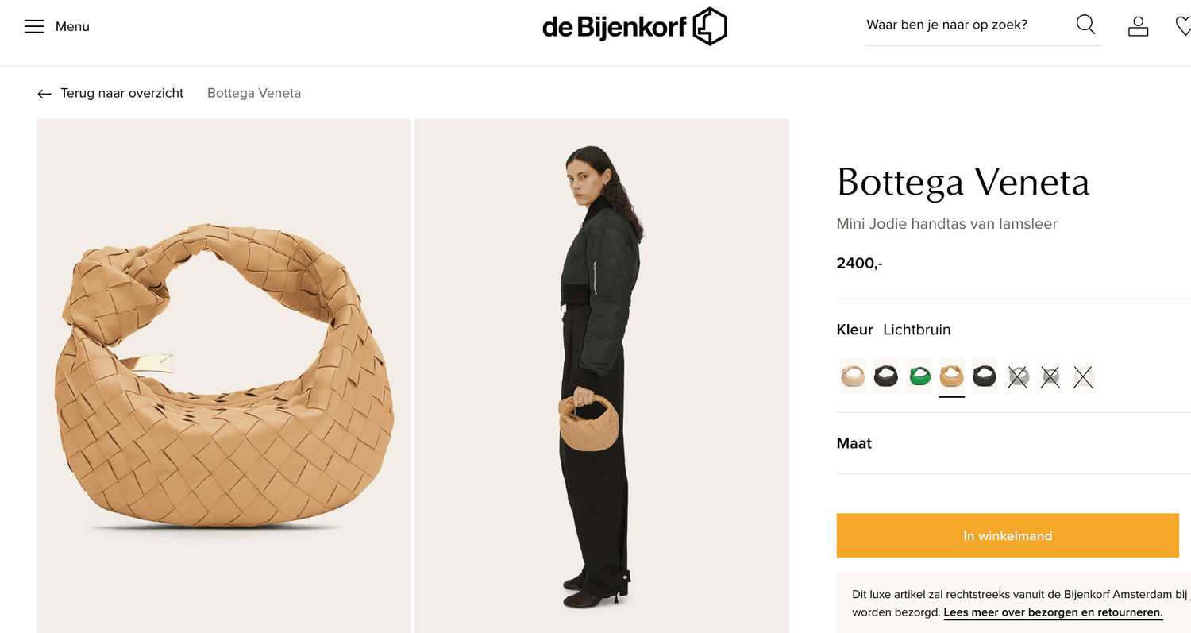Select the green bag color swatch
The height and width of the screenshot is (633, 1191).
[919, 376]
